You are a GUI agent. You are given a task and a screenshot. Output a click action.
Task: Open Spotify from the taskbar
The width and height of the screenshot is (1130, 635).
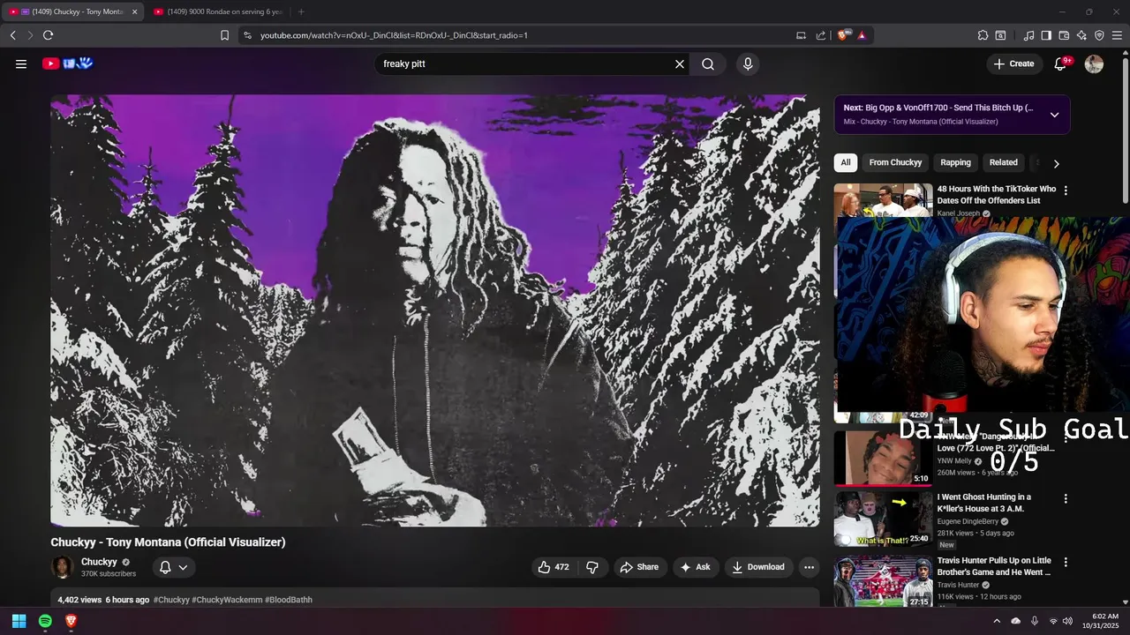coord(45,621)
